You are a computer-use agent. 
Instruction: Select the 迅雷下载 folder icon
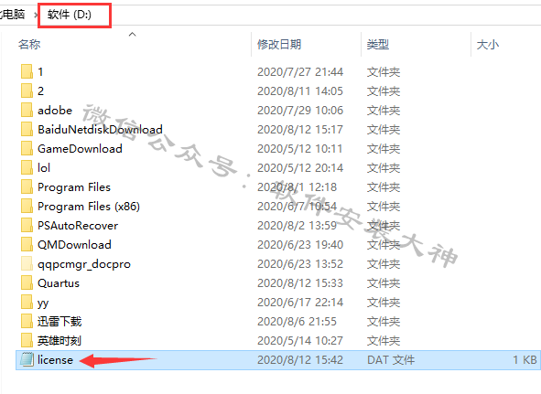(x=27, y=322)
